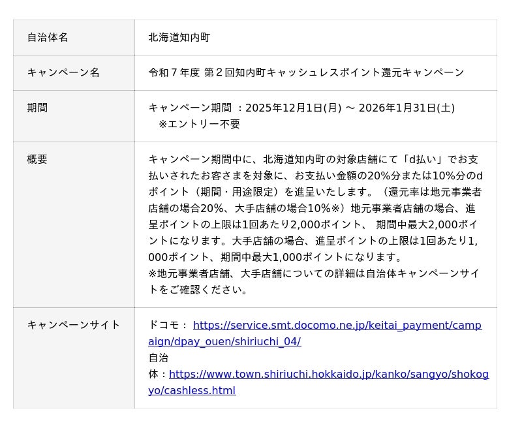Click the ※地元事業者店舗 footnote line

click(x=313, y=273)
